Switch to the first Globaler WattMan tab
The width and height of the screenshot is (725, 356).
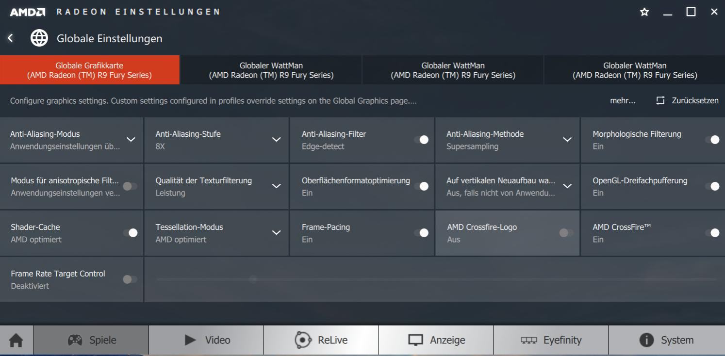point(271,70)
